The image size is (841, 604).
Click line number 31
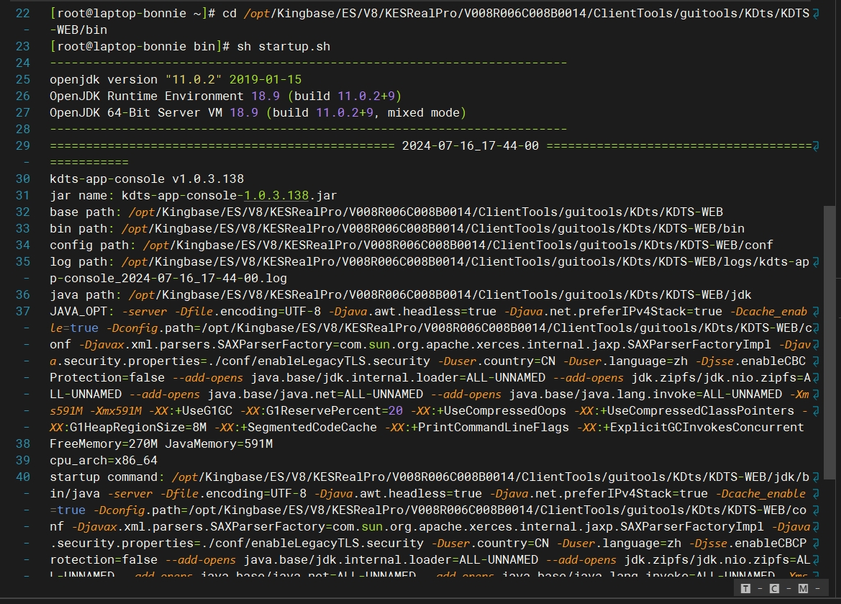pos(22,195)
